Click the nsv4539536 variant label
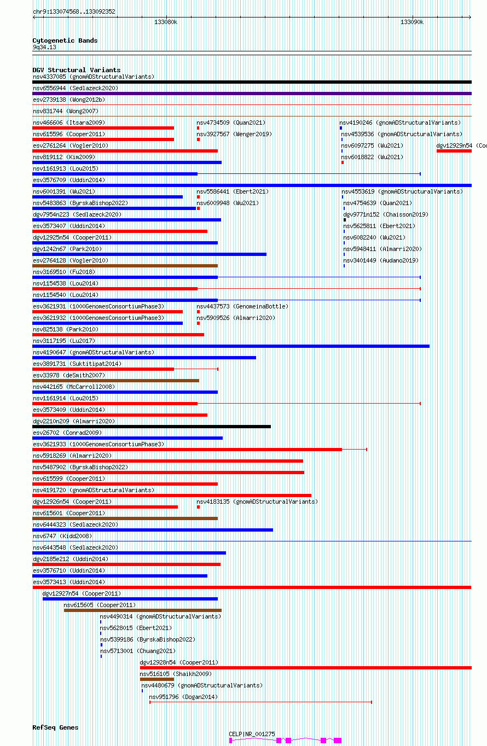Viewport: 487px width, 746px height. click(x=402, y=134)
